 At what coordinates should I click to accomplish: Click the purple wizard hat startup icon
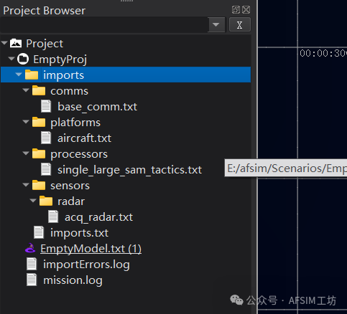coord(30,248)
